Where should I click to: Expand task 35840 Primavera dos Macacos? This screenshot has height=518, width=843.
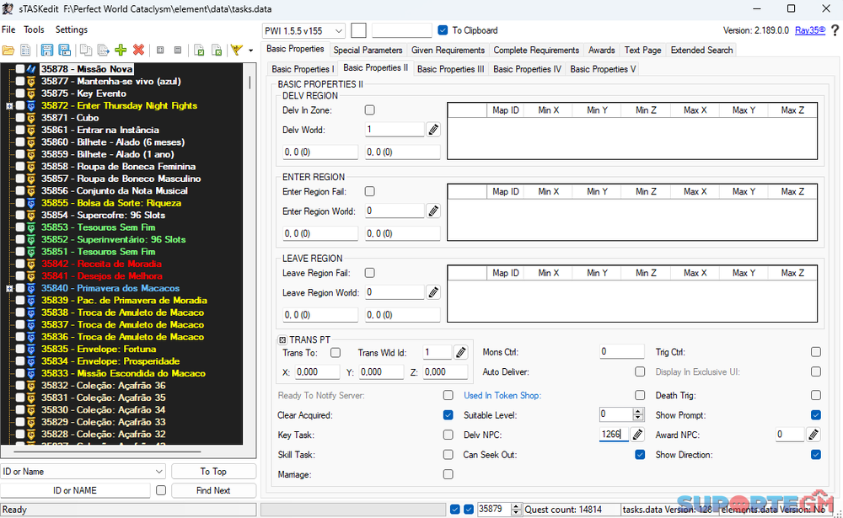(x=8, y=288)
